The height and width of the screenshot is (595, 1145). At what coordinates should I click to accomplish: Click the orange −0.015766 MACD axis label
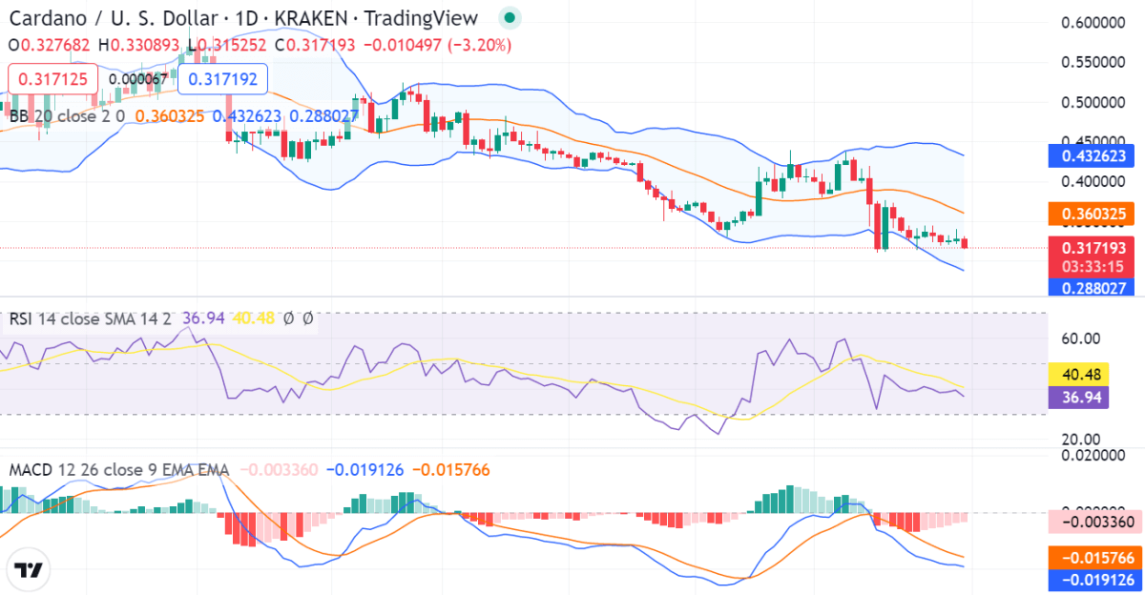1093,558
